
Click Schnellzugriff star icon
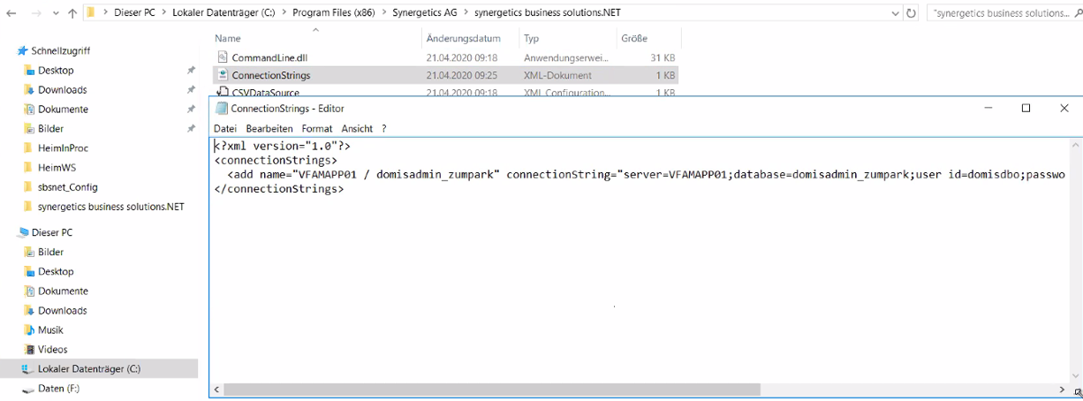point(23,51)
